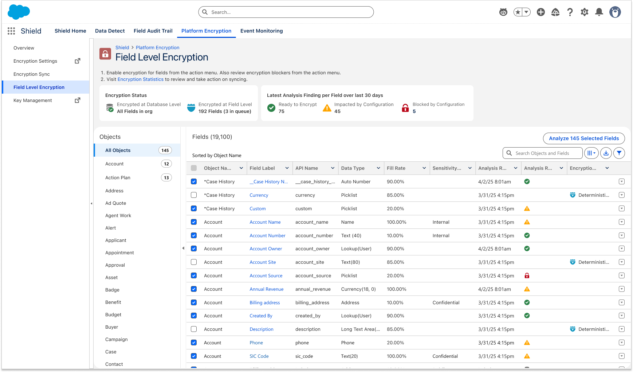Screen dimensions: 633x372
Task: Switch to the Field Audit Trail tab
Action: tap(153, 31)
